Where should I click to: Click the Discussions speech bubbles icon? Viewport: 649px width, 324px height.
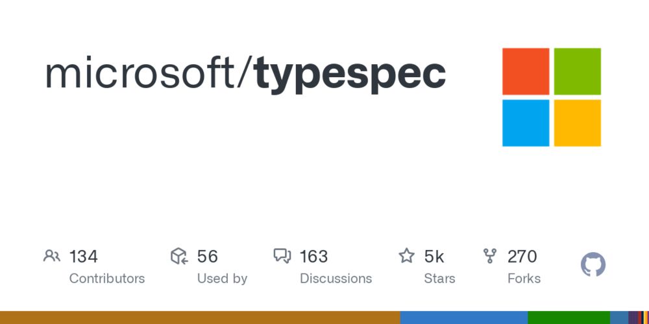click(x=282, y=256)
